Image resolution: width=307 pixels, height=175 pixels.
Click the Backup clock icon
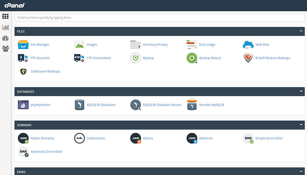pyautogui.click(x=135, y=58)
